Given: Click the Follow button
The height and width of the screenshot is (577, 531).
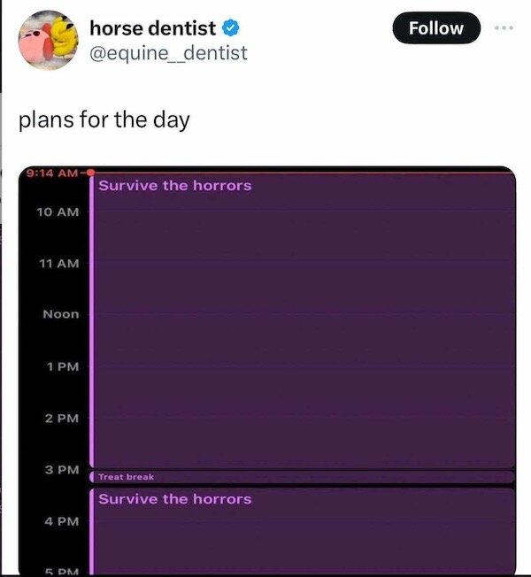Looking at the screenshot, I should (437, 28).
